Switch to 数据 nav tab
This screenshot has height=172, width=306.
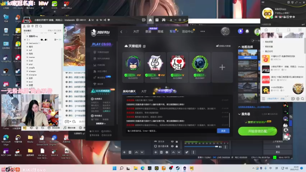(148, 31)
